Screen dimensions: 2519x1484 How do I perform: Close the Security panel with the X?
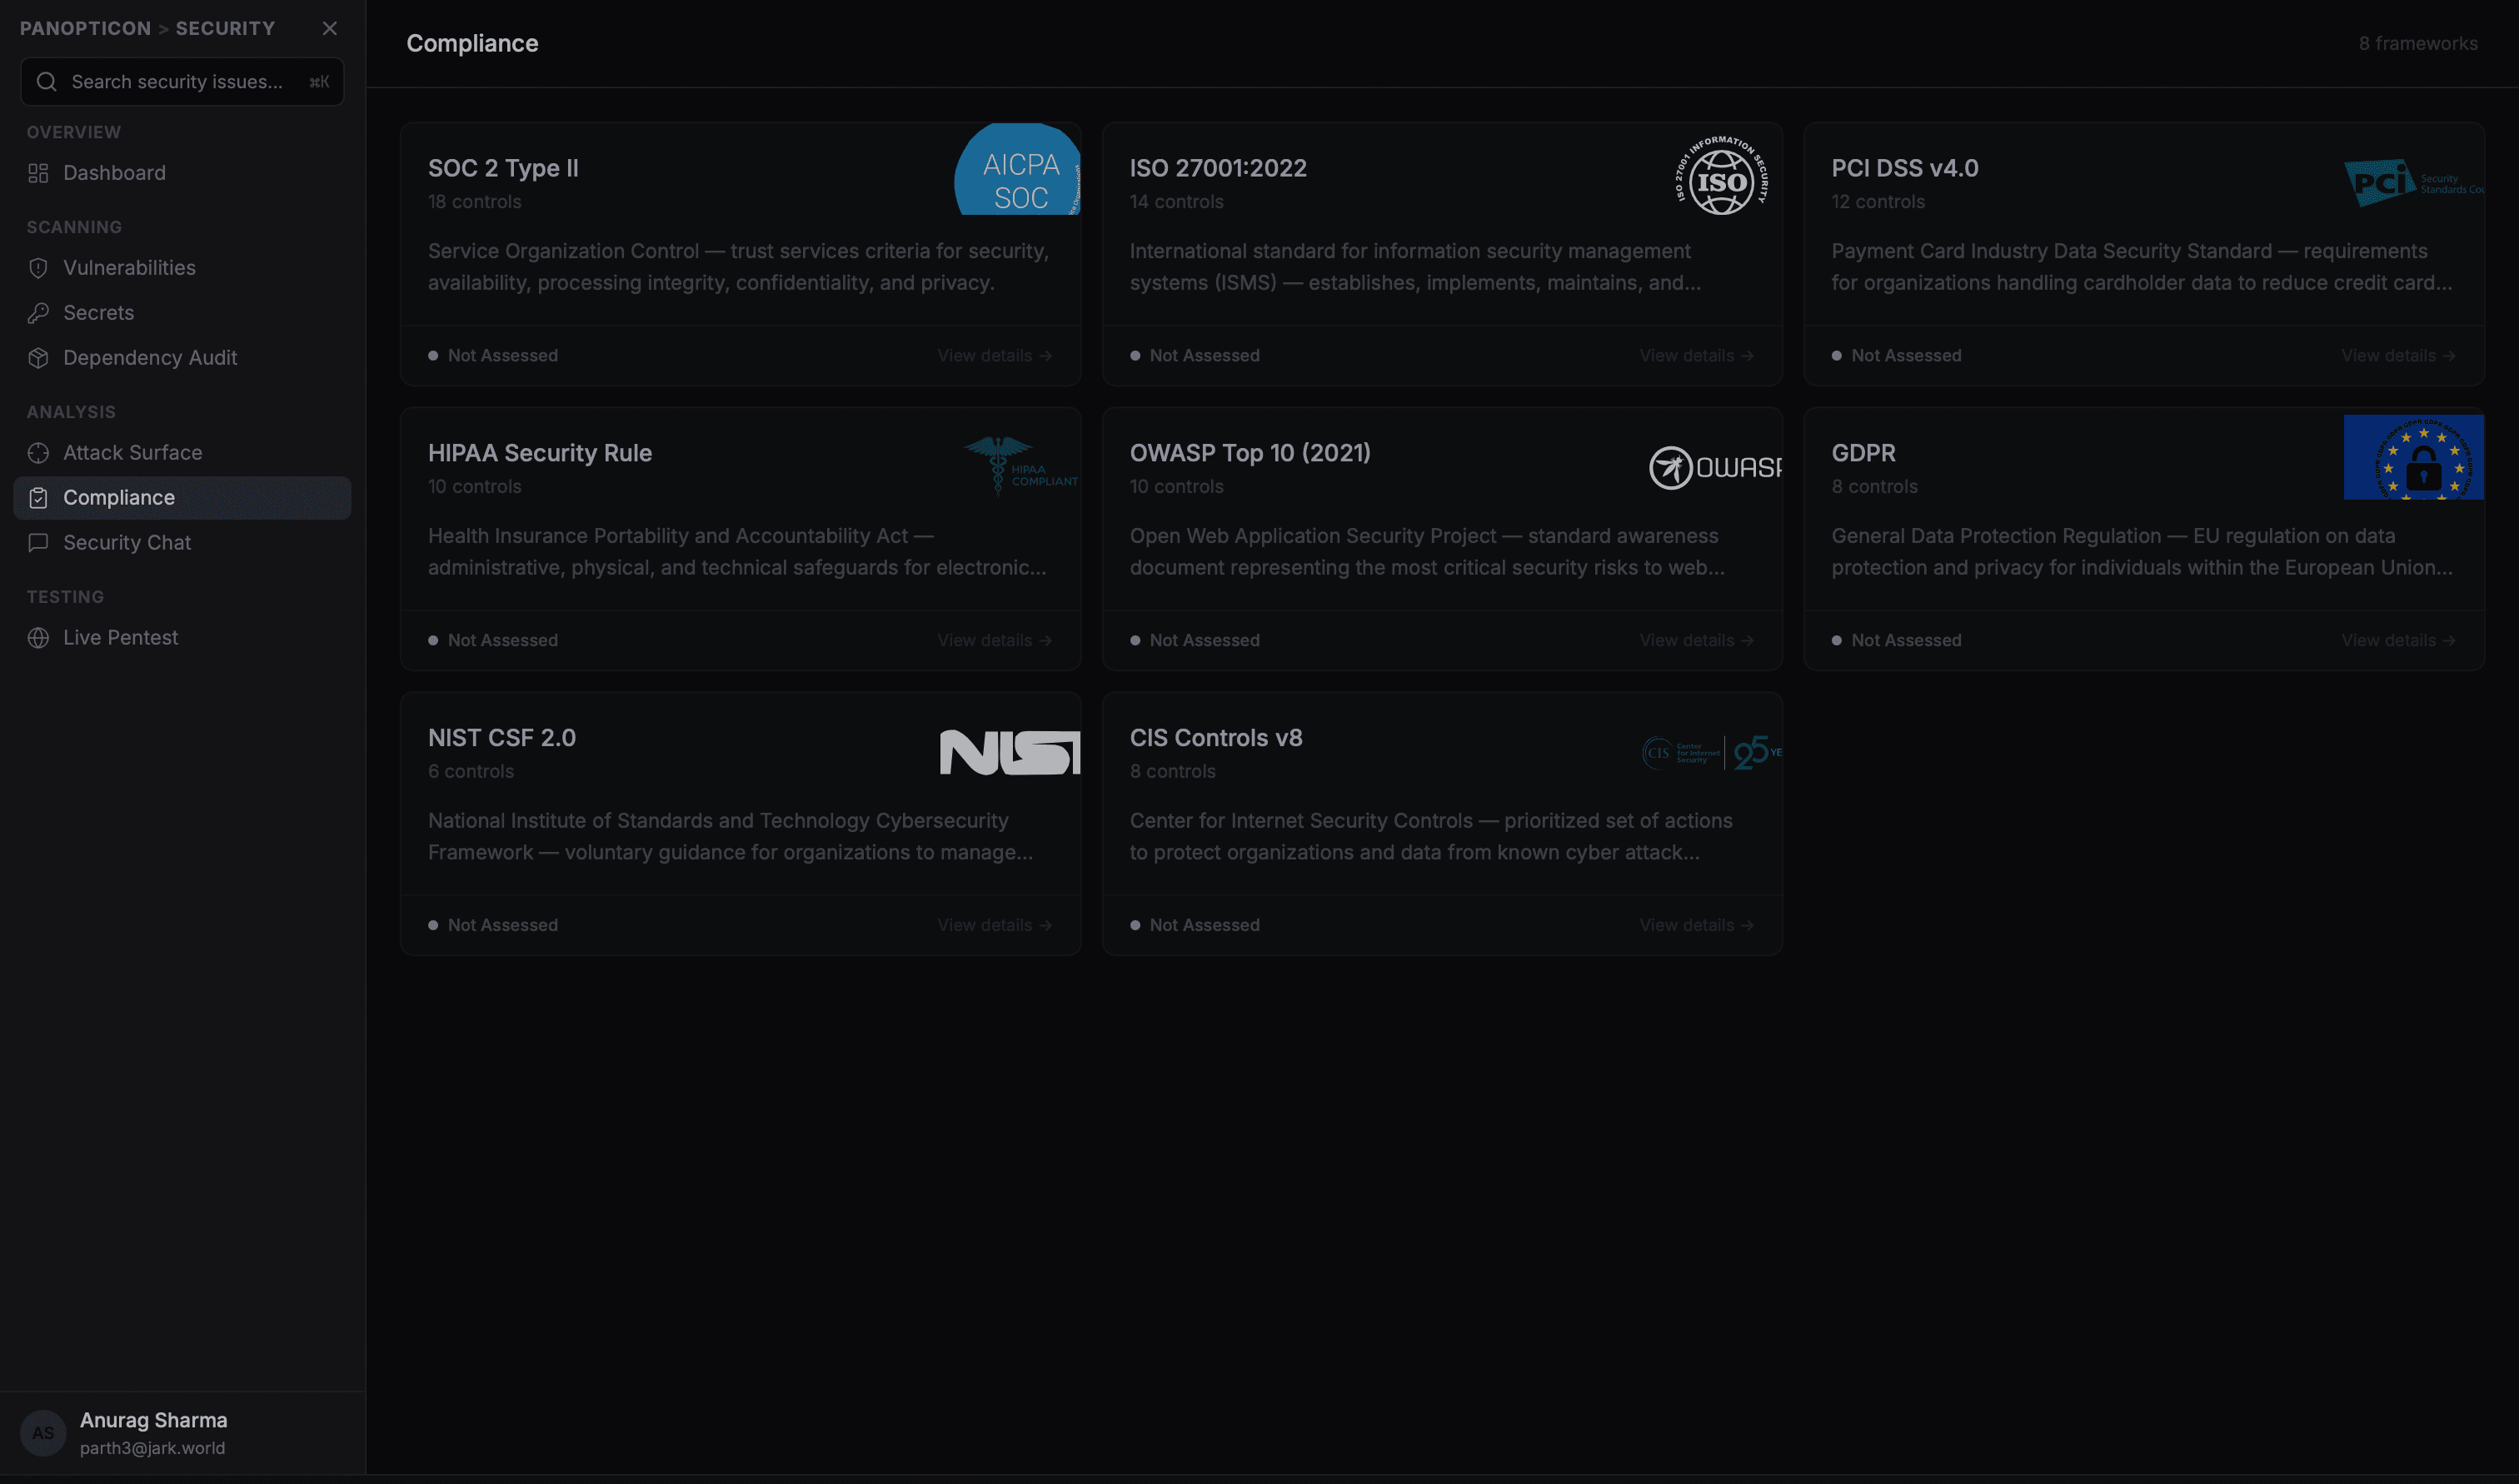coord(330,28)
